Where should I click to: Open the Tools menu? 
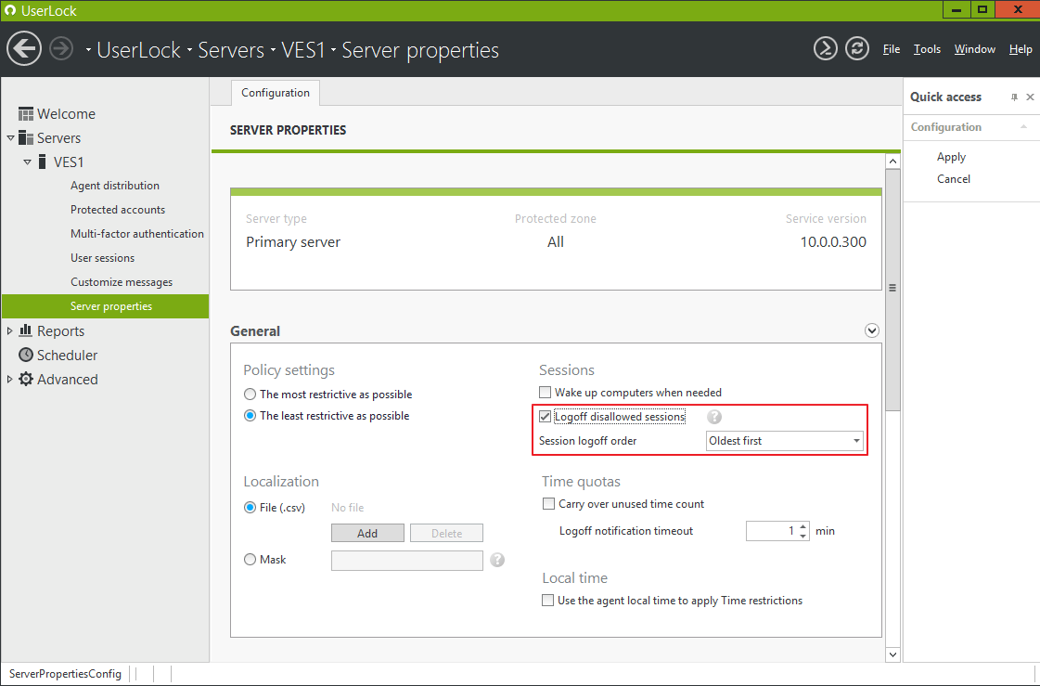927,49
